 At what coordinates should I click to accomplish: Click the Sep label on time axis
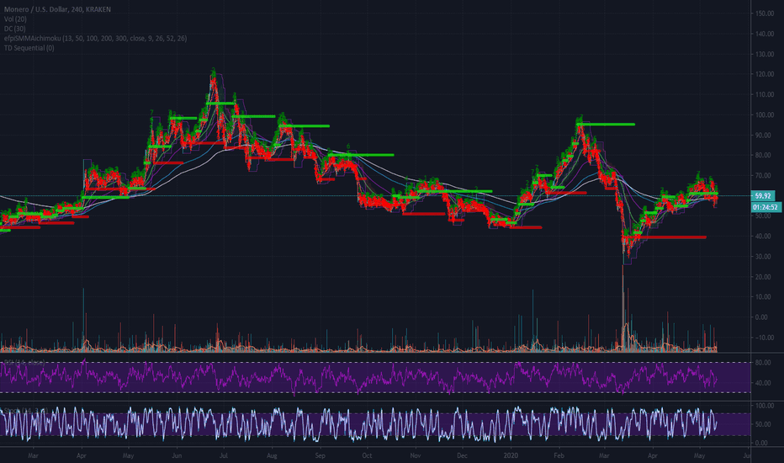(x=320, y=455)
